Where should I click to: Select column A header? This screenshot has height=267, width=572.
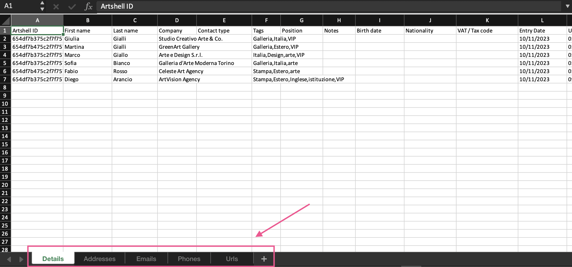pyautogui.click(x=37, y=20)
